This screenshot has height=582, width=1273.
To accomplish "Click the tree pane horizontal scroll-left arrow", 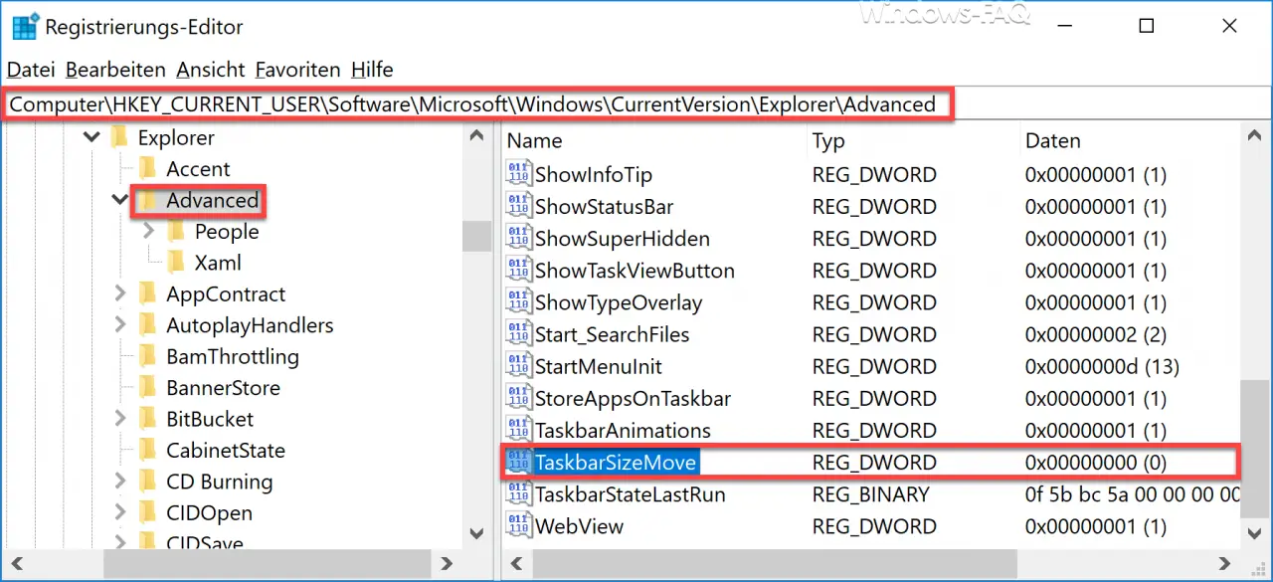I will click(18, 565).
